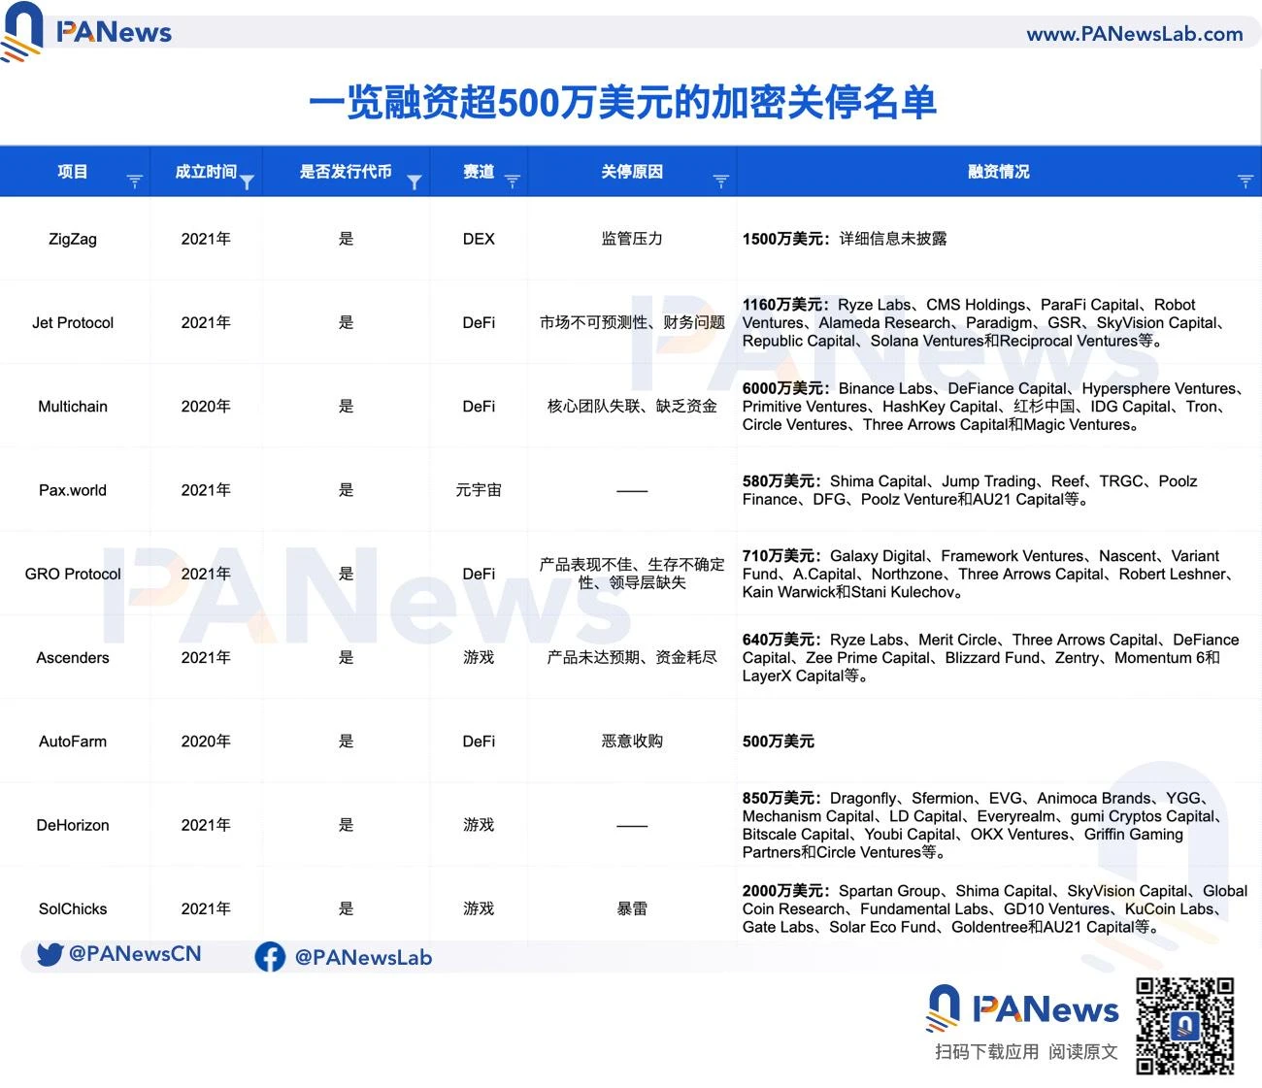This screenshot has width=1262, height=1088.
Task: Click the filter icon on the 关停原因 column
Action: click(x=720, y=181)
